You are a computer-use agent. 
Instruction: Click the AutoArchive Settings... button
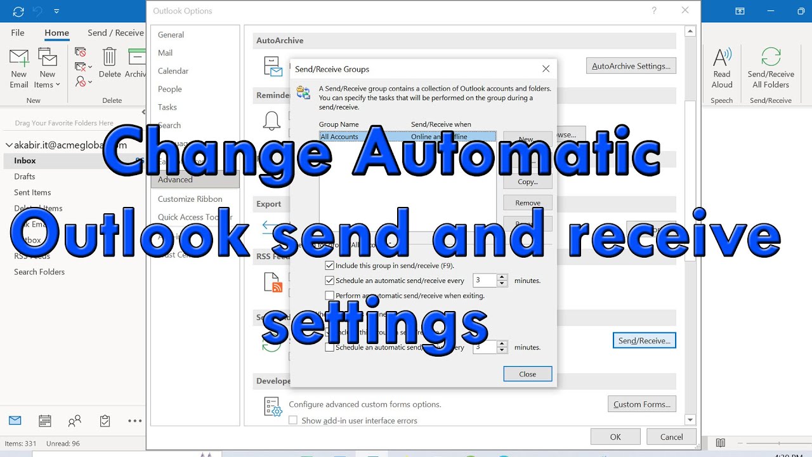click(631, 66)
